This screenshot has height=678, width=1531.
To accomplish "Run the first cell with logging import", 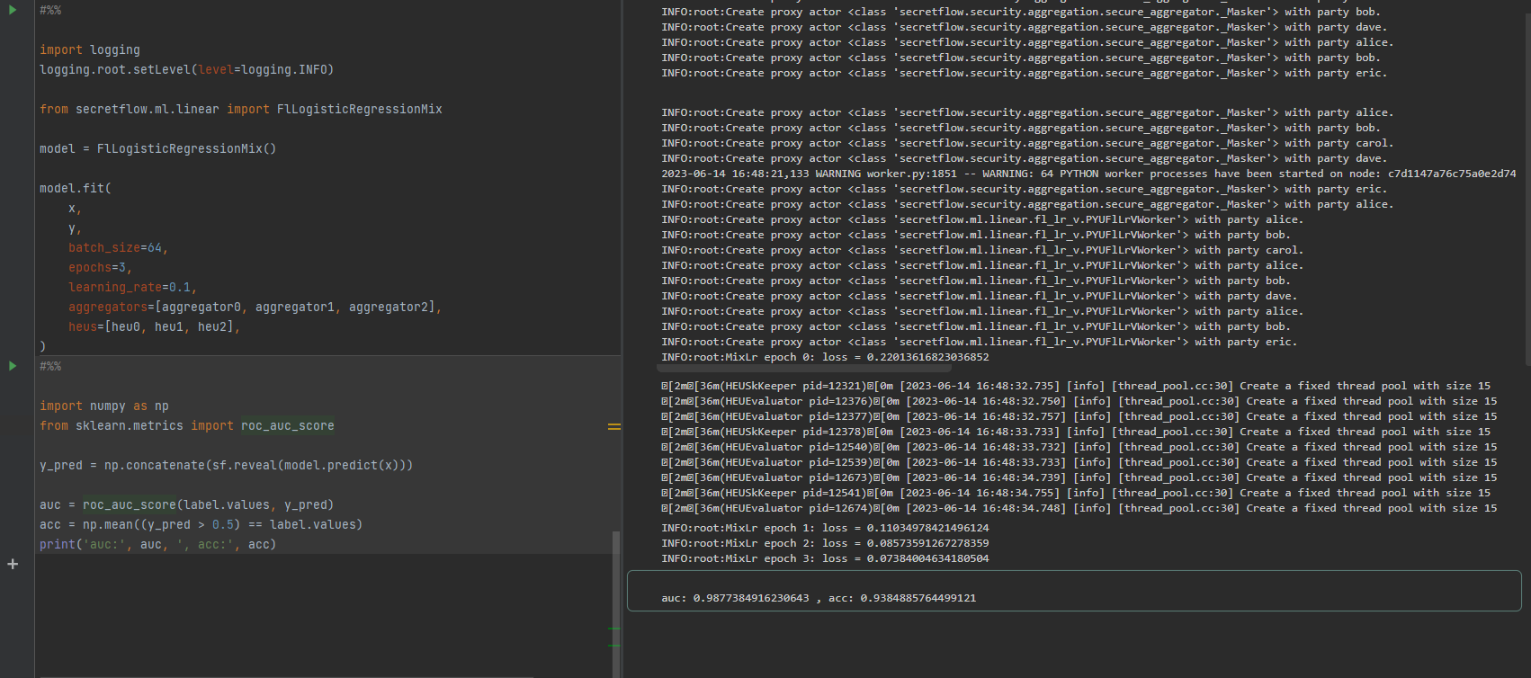I will point(13,10).
